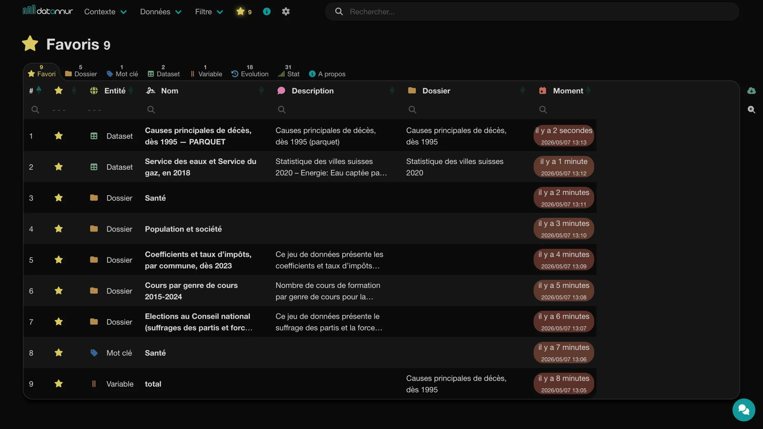
Task: Click the datannur logo
Action: tap(48, 10)
